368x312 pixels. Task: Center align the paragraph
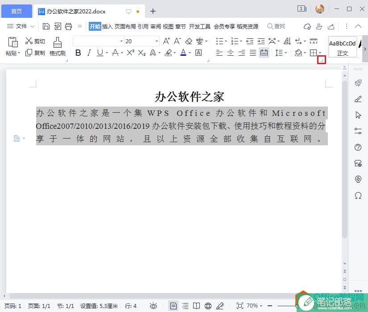[231, 53]
